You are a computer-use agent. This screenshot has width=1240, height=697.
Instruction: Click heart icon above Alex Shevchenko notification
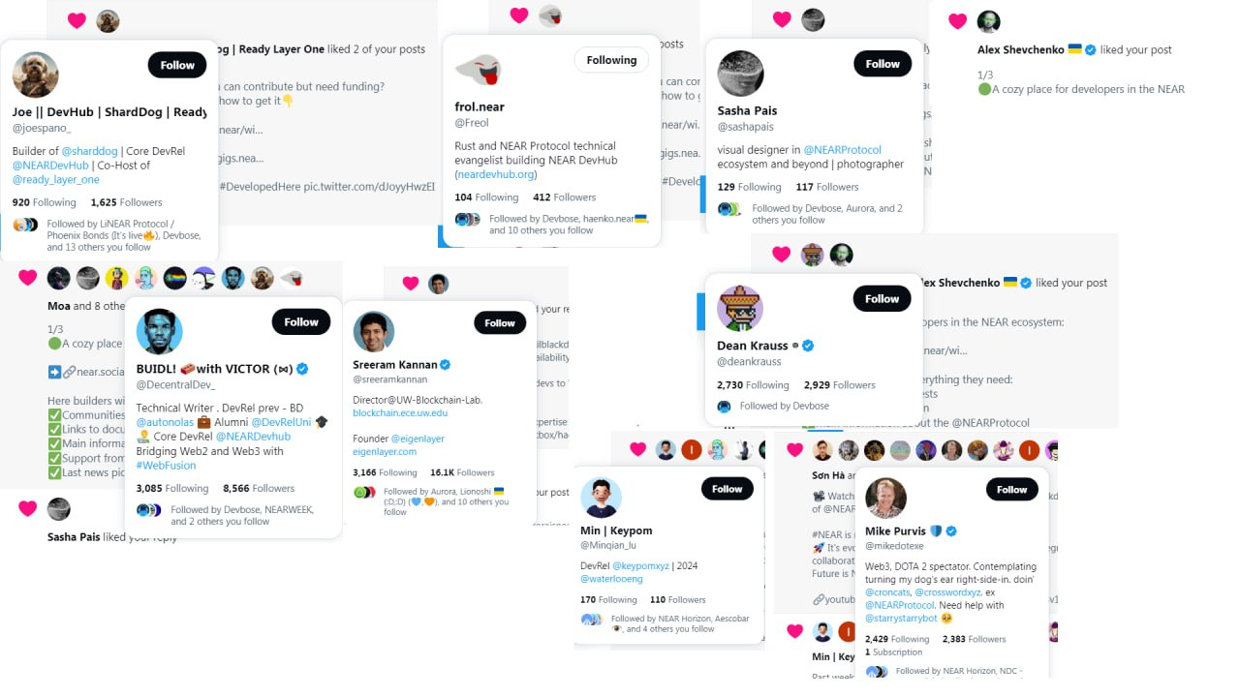point(957,21)
